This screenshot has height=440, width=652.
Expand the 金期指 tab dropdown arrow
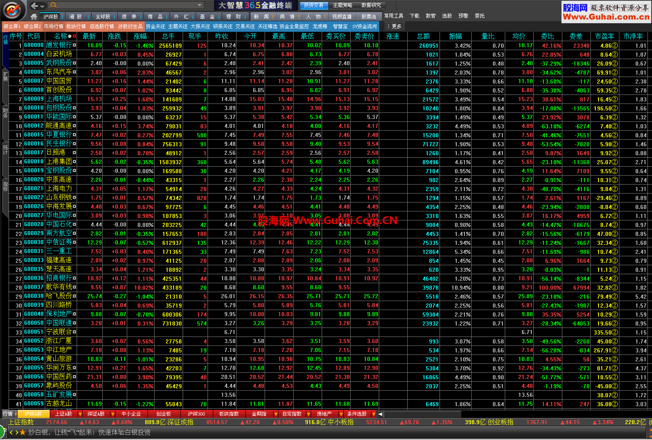(x=276, y=414)
